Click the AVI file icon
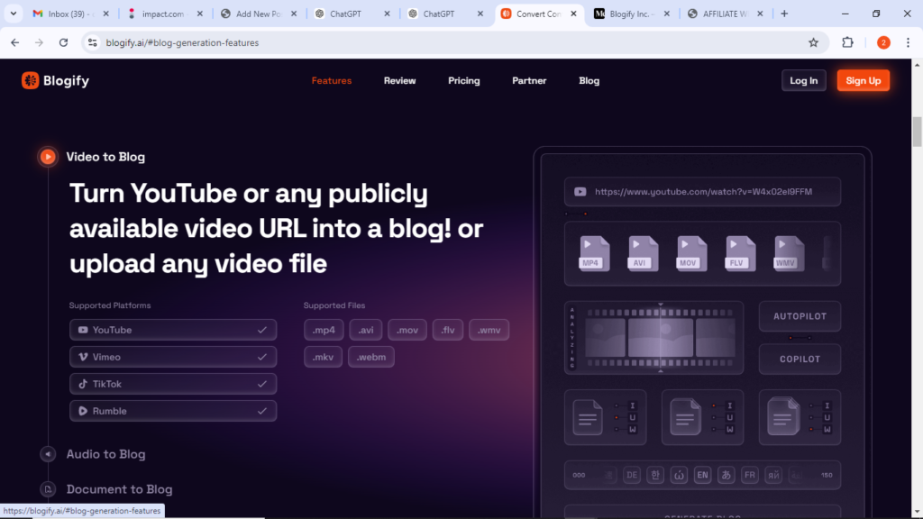 pyautogui.click(x=643, y=253)
